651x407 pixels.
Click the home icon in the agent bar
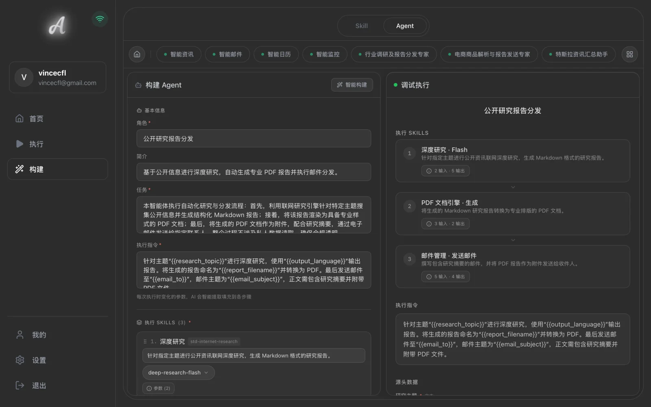(x=137, y=54)
